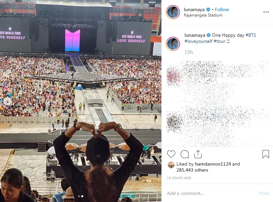Show the list of 285,443 others
Screen dimensions: 273x202
[192, 170]
